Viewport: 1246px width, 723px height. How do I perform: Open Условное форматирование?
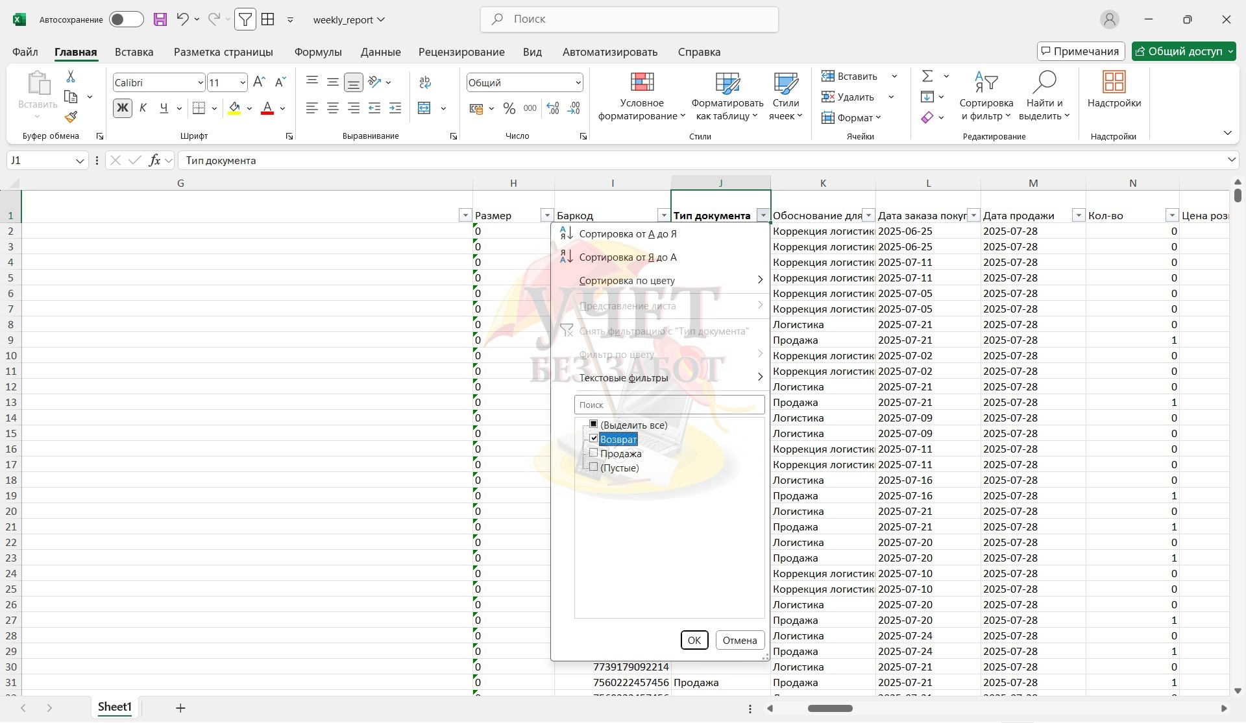tap(641, 97)
